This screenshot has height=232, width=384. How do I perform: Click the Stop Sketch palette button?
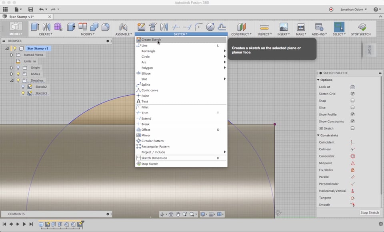[x=370, y=212]
